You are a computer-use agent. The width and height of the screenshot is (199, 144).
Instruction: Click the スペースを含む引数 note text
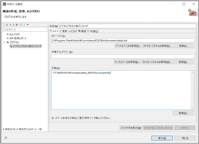[81, 118]
